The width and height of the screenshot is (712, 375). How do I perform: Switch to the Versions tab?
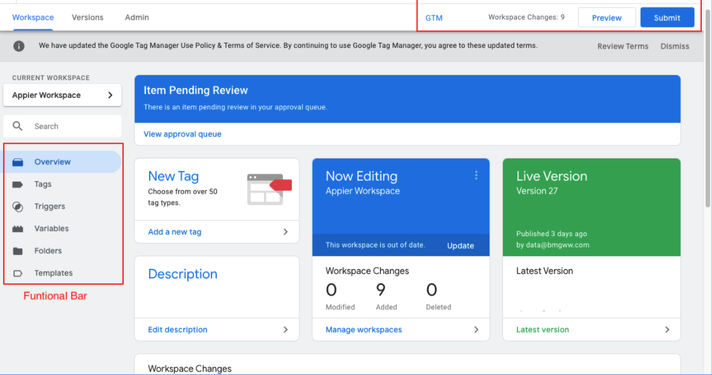[87, 18]
